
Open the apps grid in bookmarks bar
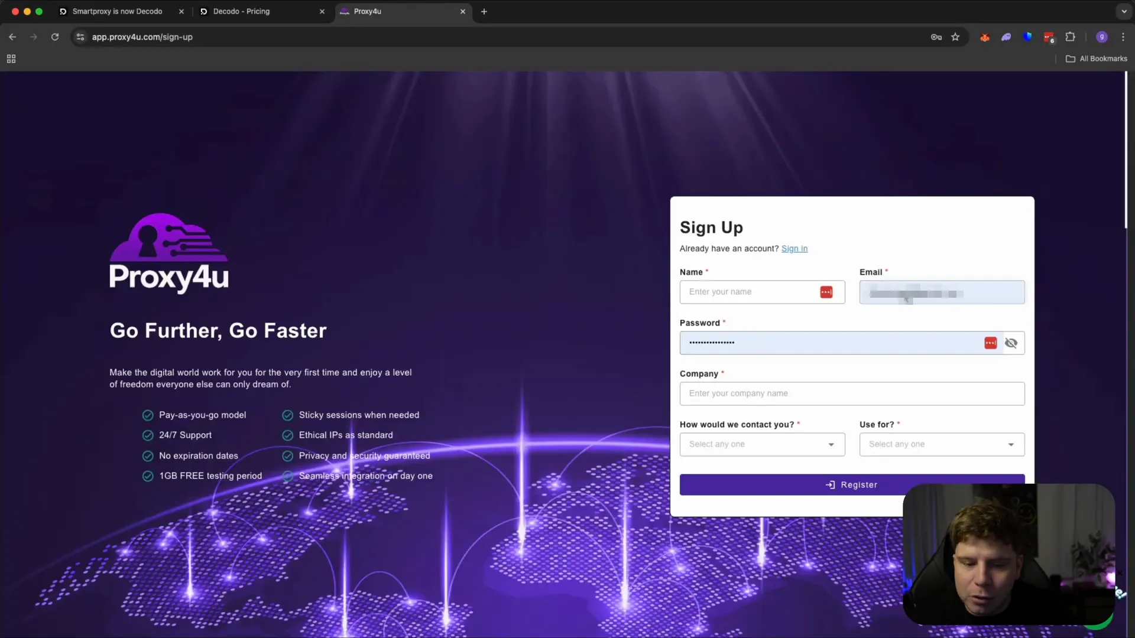tap(11, 58)
